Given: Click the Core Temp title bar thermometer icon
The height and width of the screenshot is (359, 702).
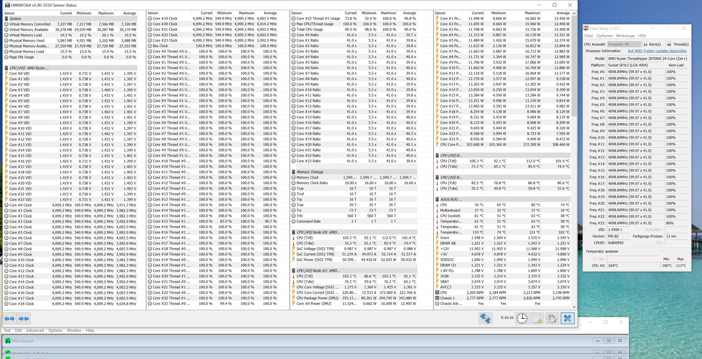Looking at the screenshot, I should pyautogui.click(x=586, y=28).
